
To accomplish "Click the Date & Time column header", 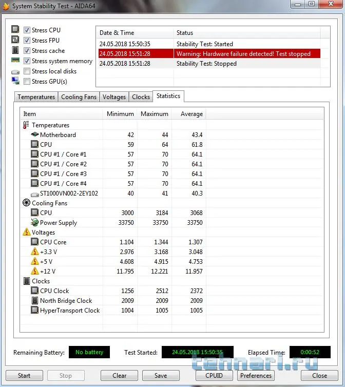I will tap(135, 32).
